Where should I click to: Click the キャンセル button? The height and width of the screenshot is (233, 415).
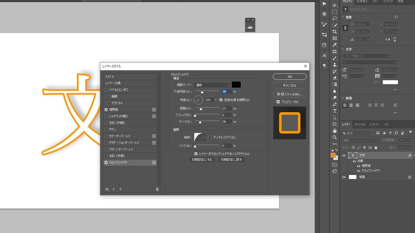tap(289, 85)
